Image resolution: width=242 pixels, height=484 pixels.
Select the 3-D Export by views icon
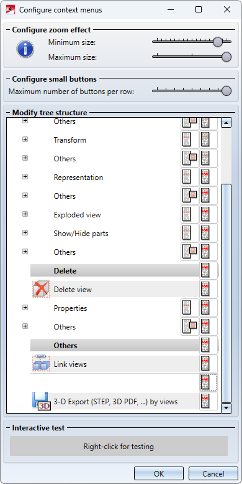pos(41,401)
